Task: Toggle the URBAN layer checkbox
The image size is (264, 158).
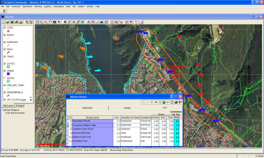Action: pos(5,71)
